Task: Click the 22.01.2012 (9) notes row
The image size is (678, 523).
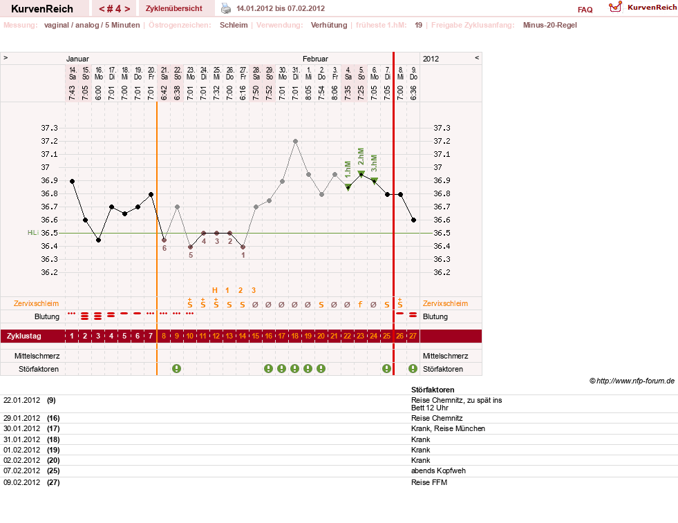Action: tap(339, 403)
